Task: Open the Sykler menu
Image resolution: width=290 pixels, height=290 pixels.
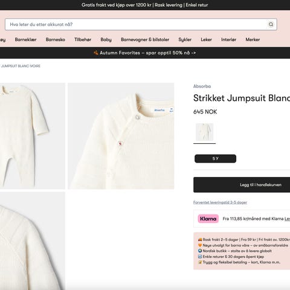Action: [185, 40]
